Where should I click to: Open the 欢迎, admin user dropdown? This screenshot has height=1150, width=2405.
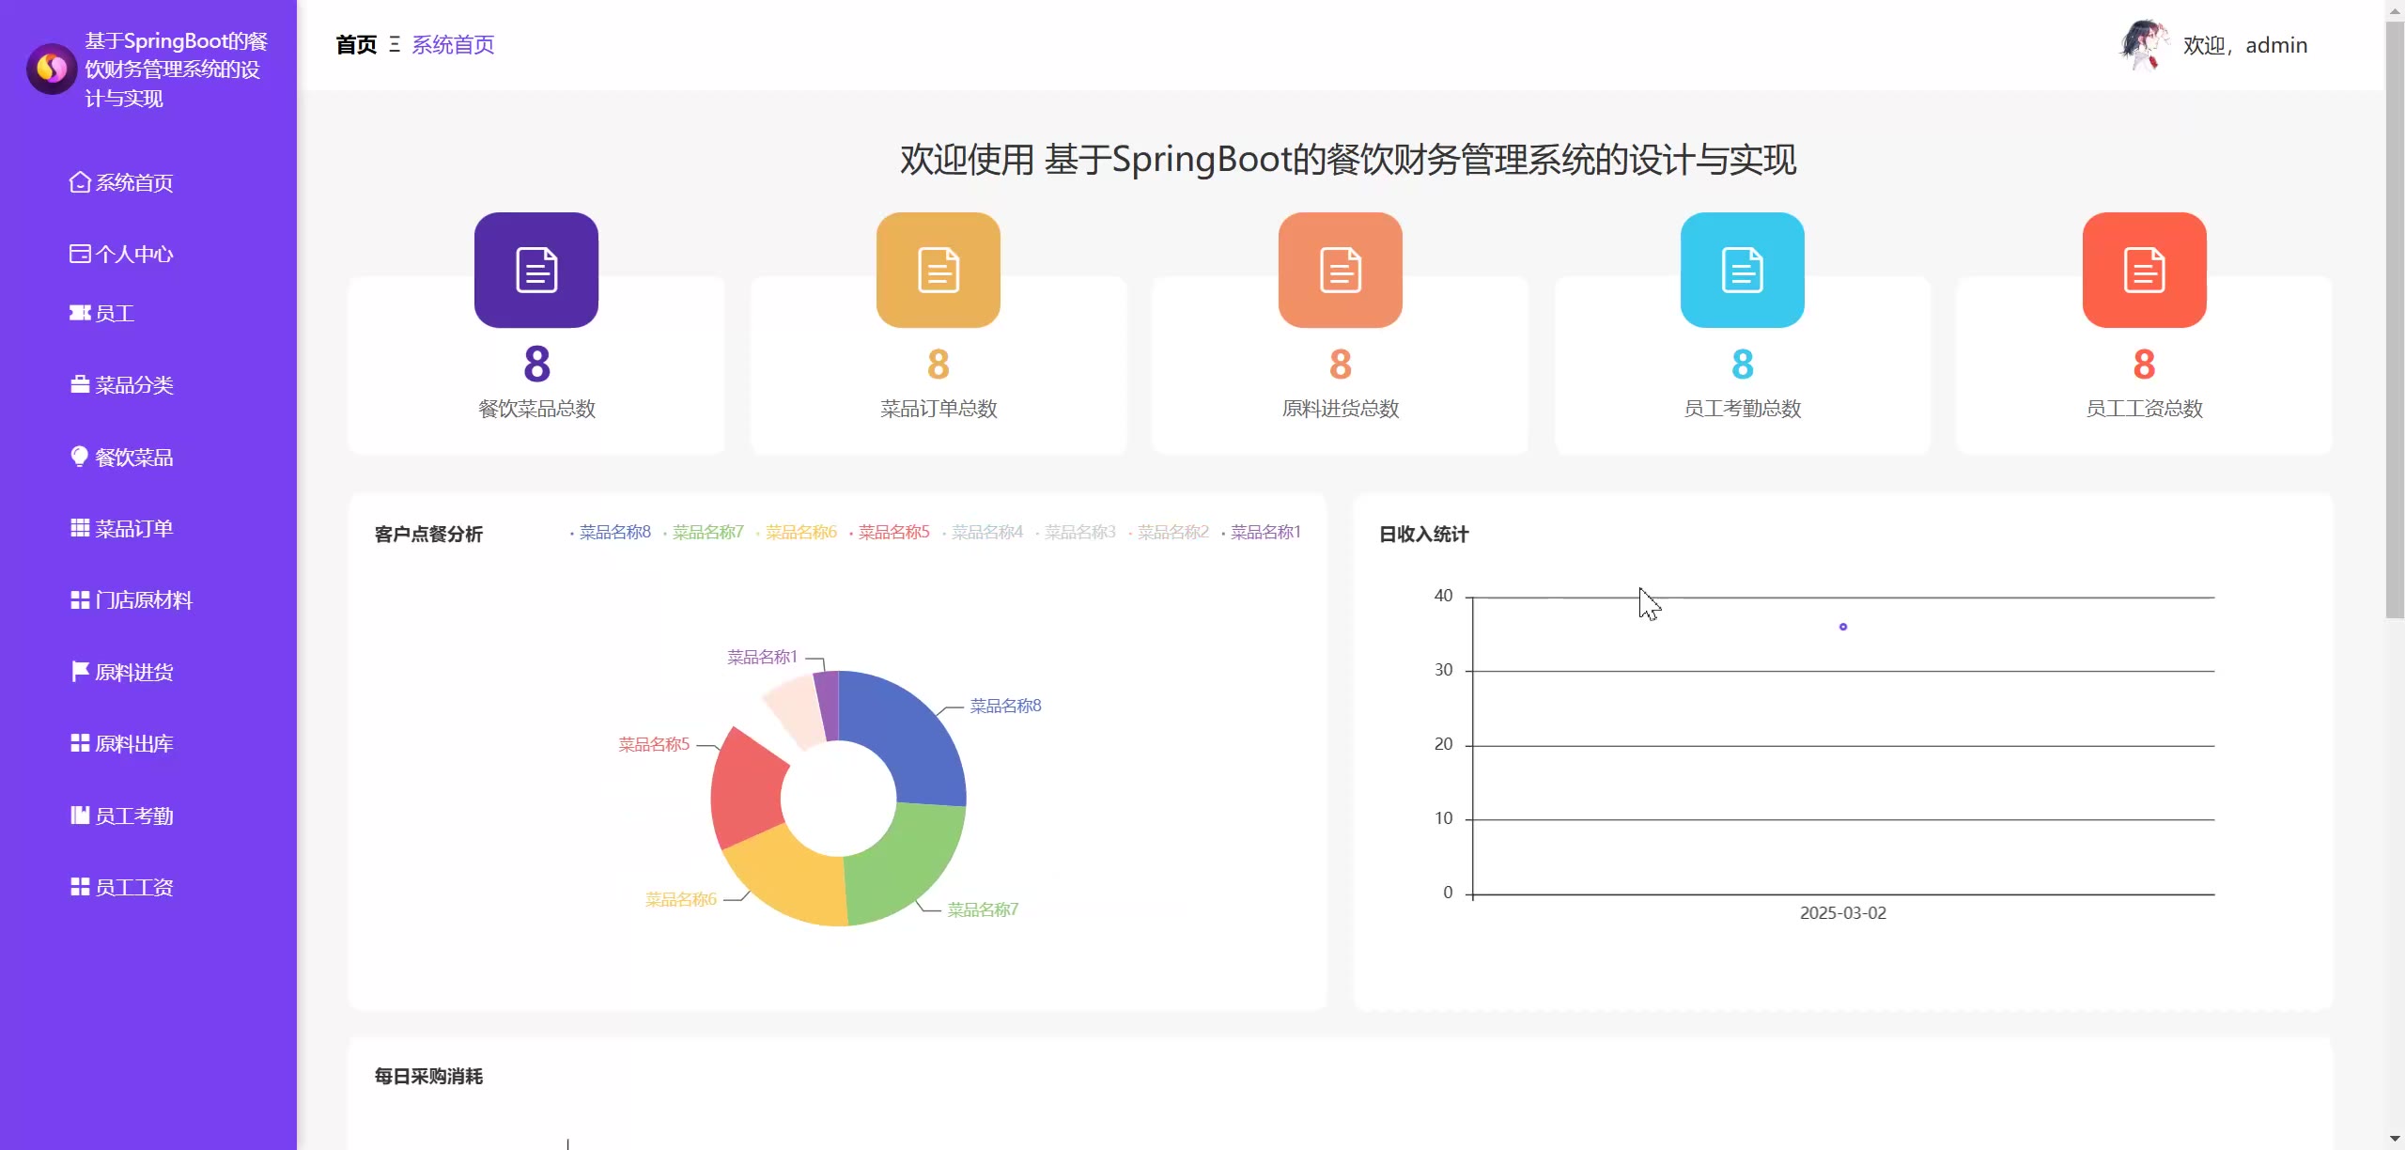pyautogui.click(x=2244, y=45)
